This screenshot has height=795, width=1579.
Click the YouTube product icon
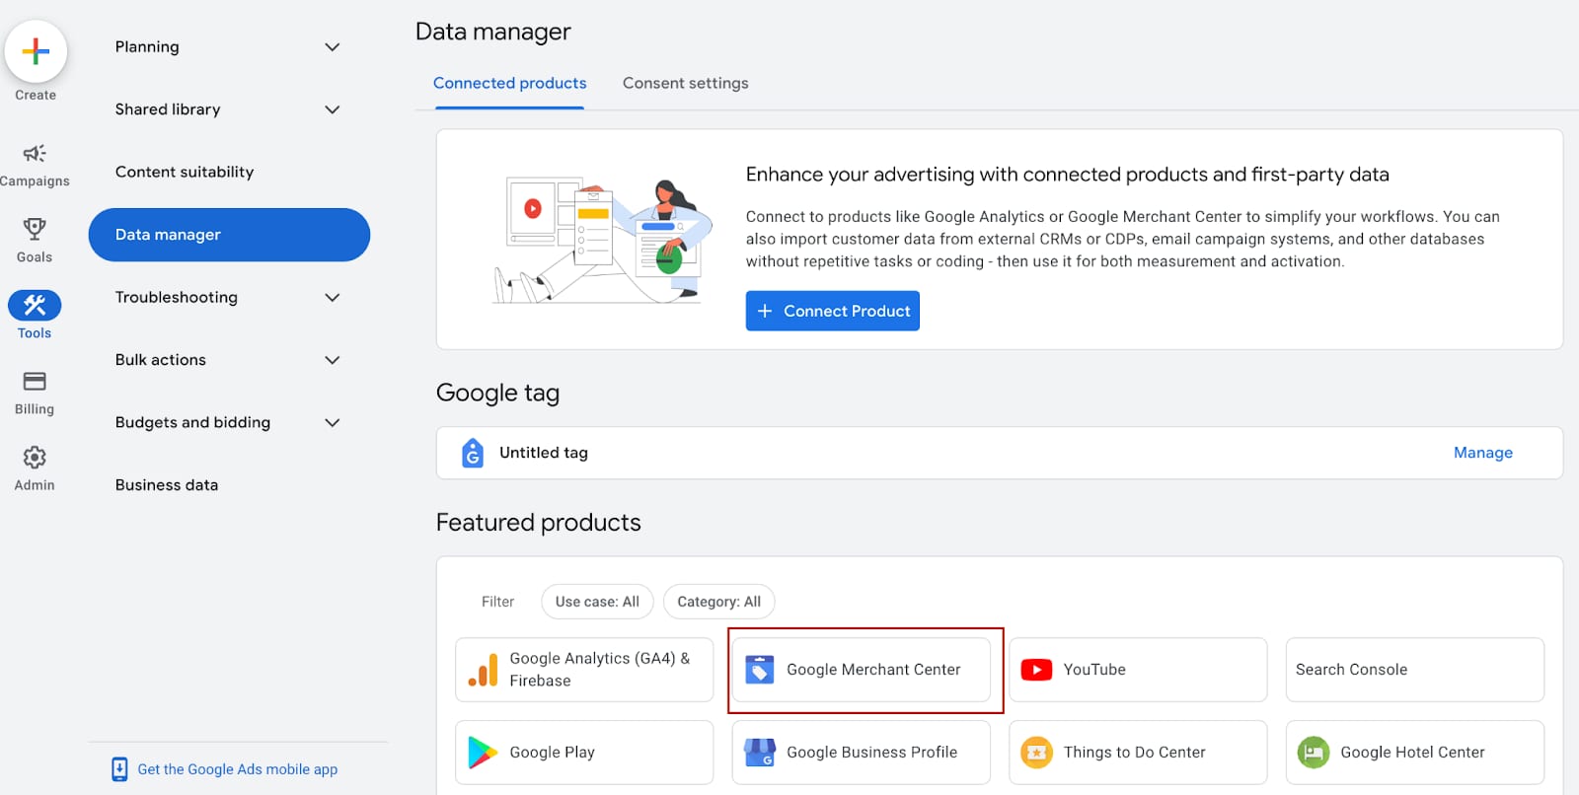1036,670
